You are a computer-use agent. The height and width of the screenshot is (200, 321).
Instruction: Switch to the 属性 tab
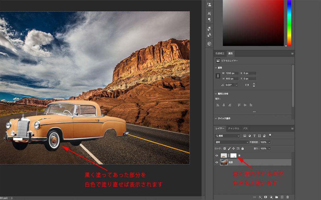tap(230, 53)
